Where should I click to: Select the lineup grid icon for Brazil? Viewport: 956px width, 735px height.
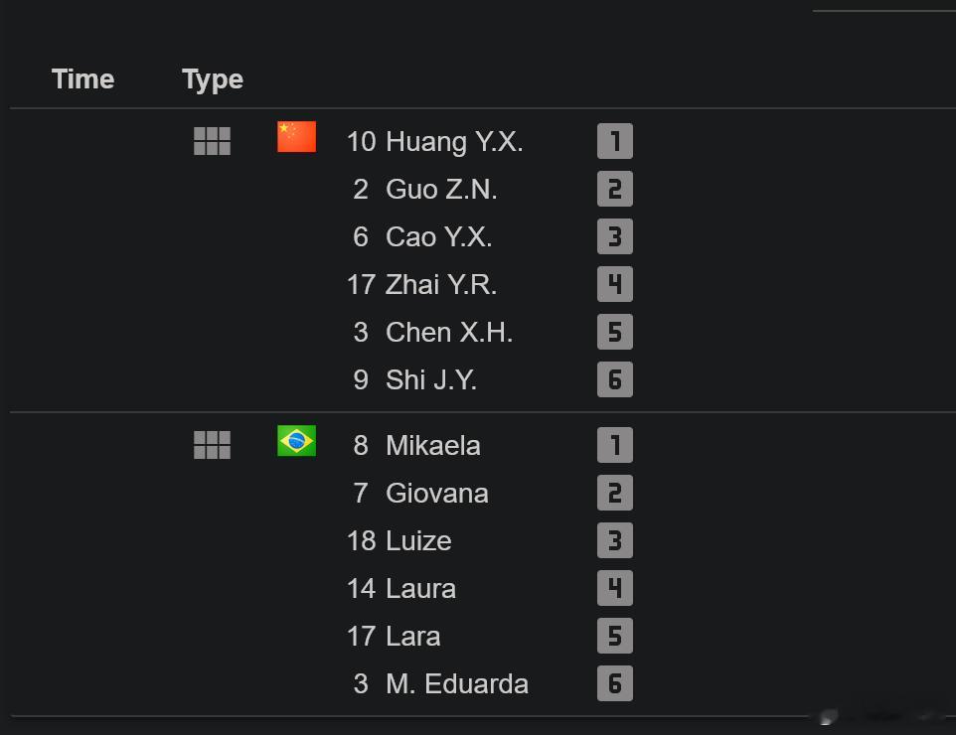point(213,445)
